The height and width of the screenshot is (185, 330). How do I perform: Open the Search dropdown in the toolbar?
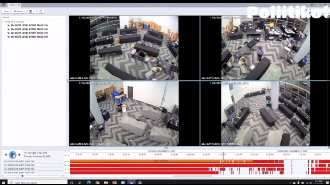pyautogui.click(x=19, y=11)
